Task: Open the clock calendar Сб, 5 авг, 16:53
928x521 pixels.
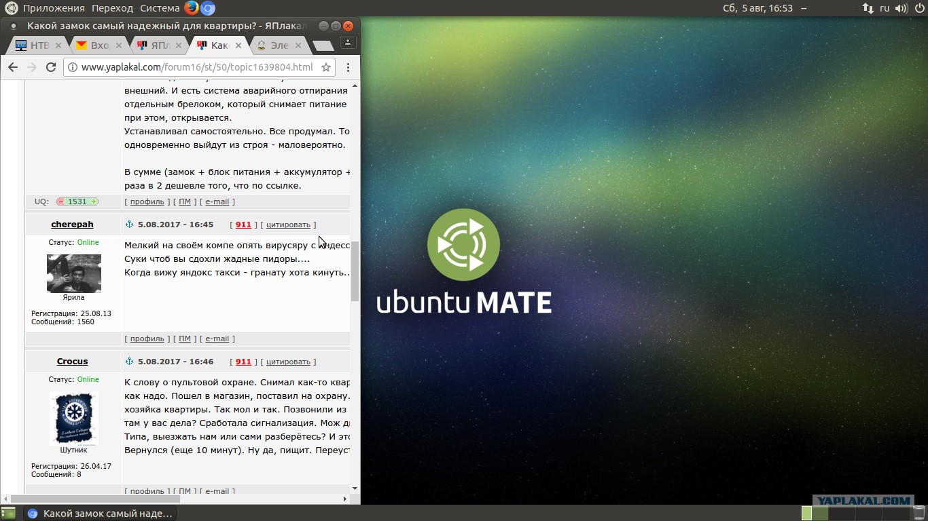Action: tap(757, 8)
